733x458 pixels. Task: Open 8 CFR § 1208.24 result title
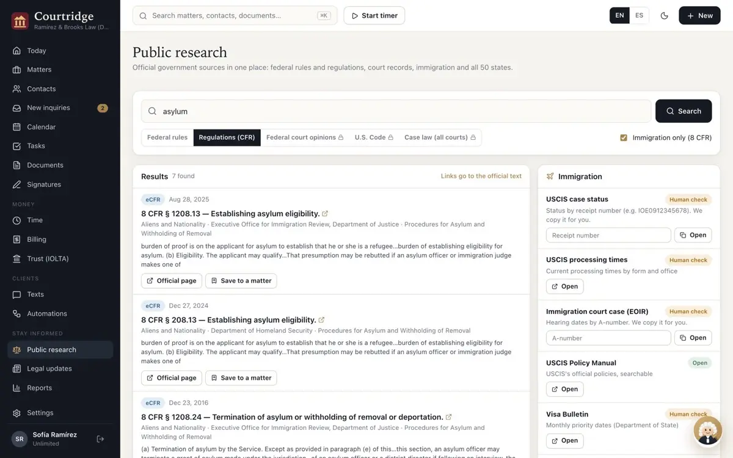point(292,417)
